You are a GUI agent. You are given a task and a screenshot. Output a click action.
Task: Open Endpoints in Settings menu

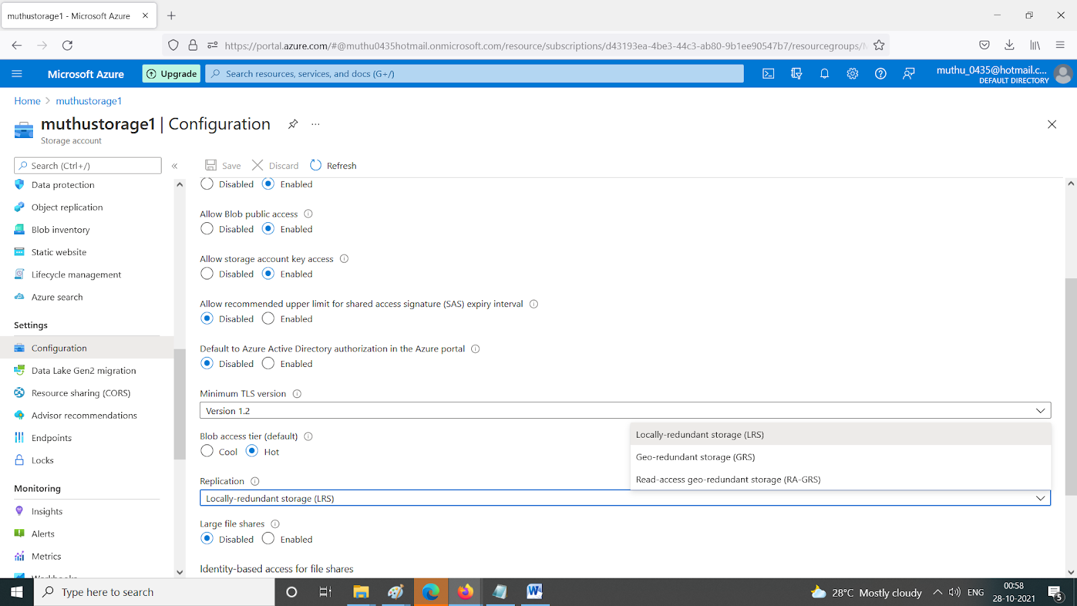(51, 438)
